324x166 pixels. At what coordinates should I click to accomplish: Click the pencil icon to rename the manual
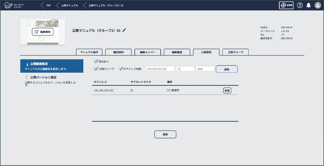[124, 30]
